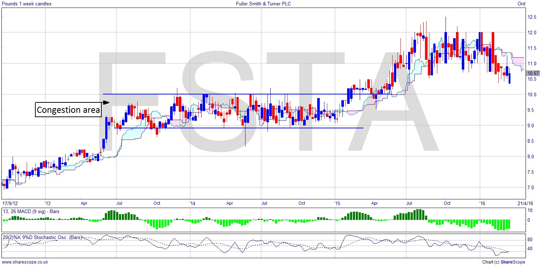
Task: Select the lower blue support line near 9.0
Action: [x=238, y=128]
